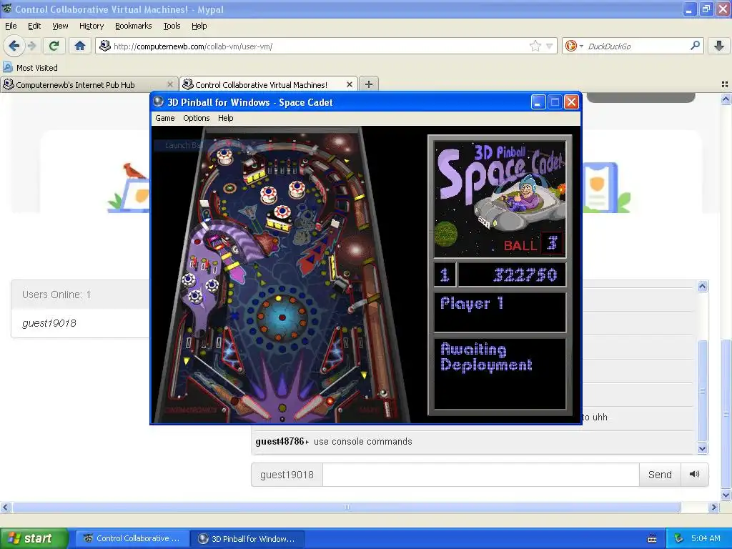Screen dimensions: 732x549
Task: Send the chat message
Action: tap(660, 475)
